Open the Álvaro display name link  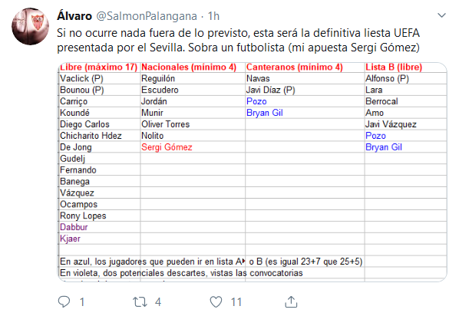click(x=74, y=16)
